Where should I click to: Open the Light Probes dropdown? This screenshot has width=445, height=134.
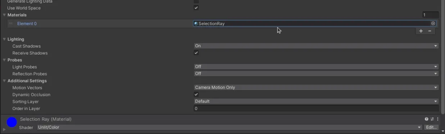coord(316,67)
